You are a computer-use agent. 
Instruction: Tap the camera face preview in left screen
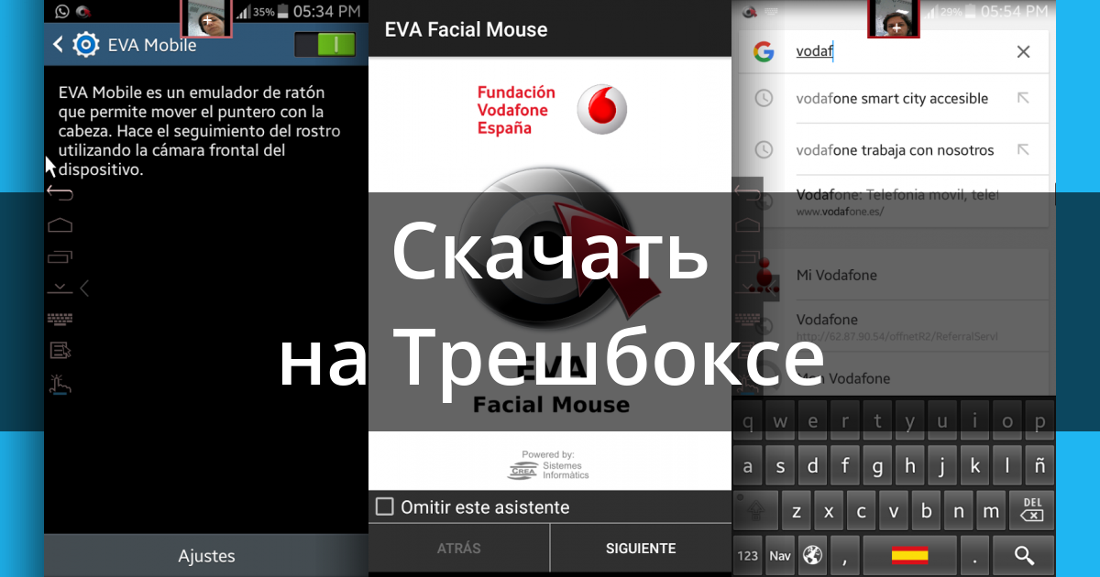pyautogui.click(x=206, y=18)
